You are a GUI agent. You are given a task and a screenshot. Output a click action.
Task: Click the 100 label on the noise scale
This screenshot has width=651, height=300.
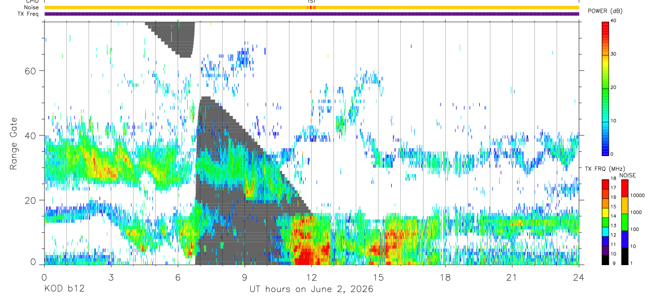pyautogui.click(x=635, y=229)
